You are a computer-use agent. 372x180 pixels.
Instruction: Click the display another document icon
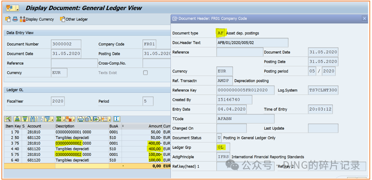click(x=8, y=19)
